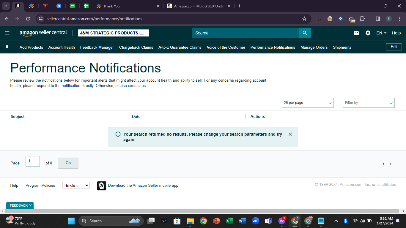The image size is (406, 228).
Task: Open Excel from the taskbar
Action: click(x=229, y=221)
